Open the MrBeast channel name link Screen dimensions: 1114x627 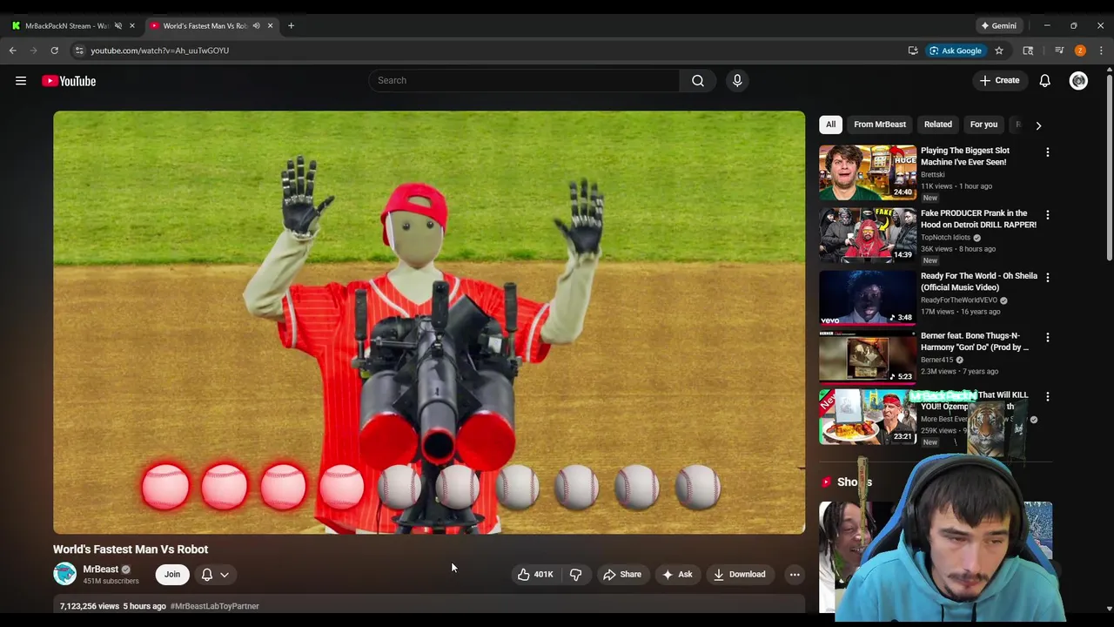pos(100,569)
